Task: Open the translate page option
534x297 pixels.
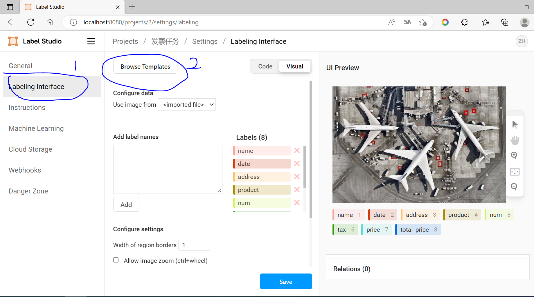Action: click(x=407, y=22)
